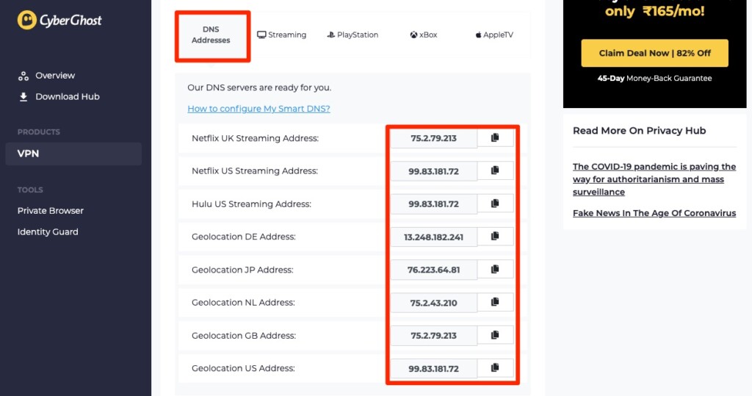The height and width of the screenshot is (396, 752).
Task: Copy the Geolocation US Address
Action: tap(495, 367)
